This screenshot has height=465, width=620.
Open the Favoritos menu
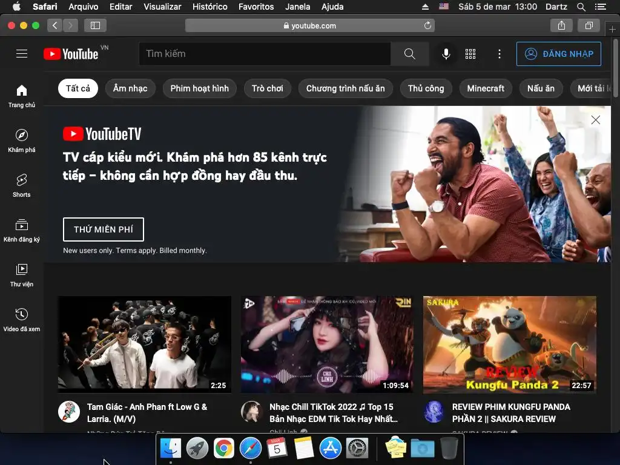tap(256, 7)
